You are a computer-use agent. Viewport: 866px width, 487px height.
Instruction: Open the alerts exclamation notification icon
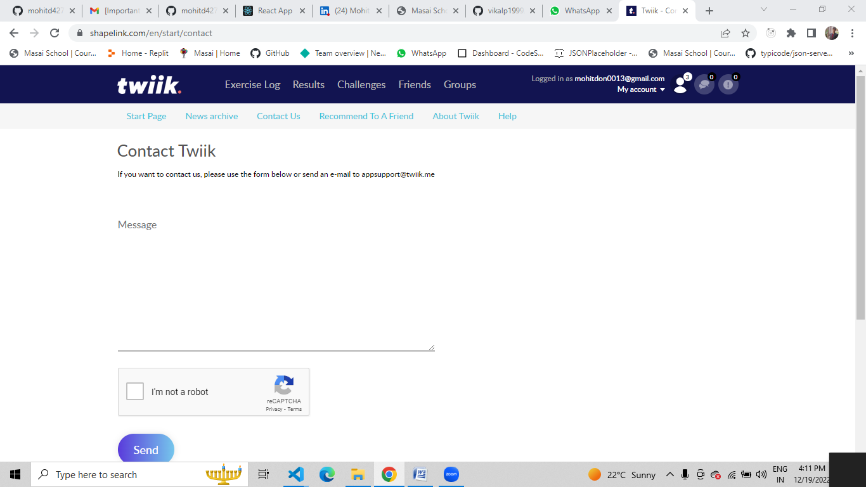[728, 84]
